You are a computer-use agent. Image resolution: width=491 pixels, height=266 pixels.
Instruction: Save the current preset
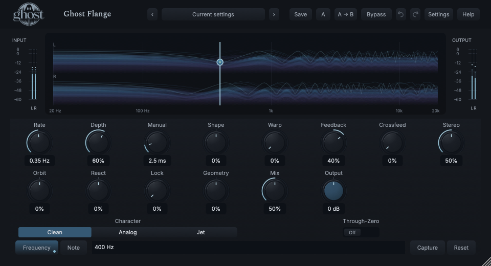click(301, 14)
